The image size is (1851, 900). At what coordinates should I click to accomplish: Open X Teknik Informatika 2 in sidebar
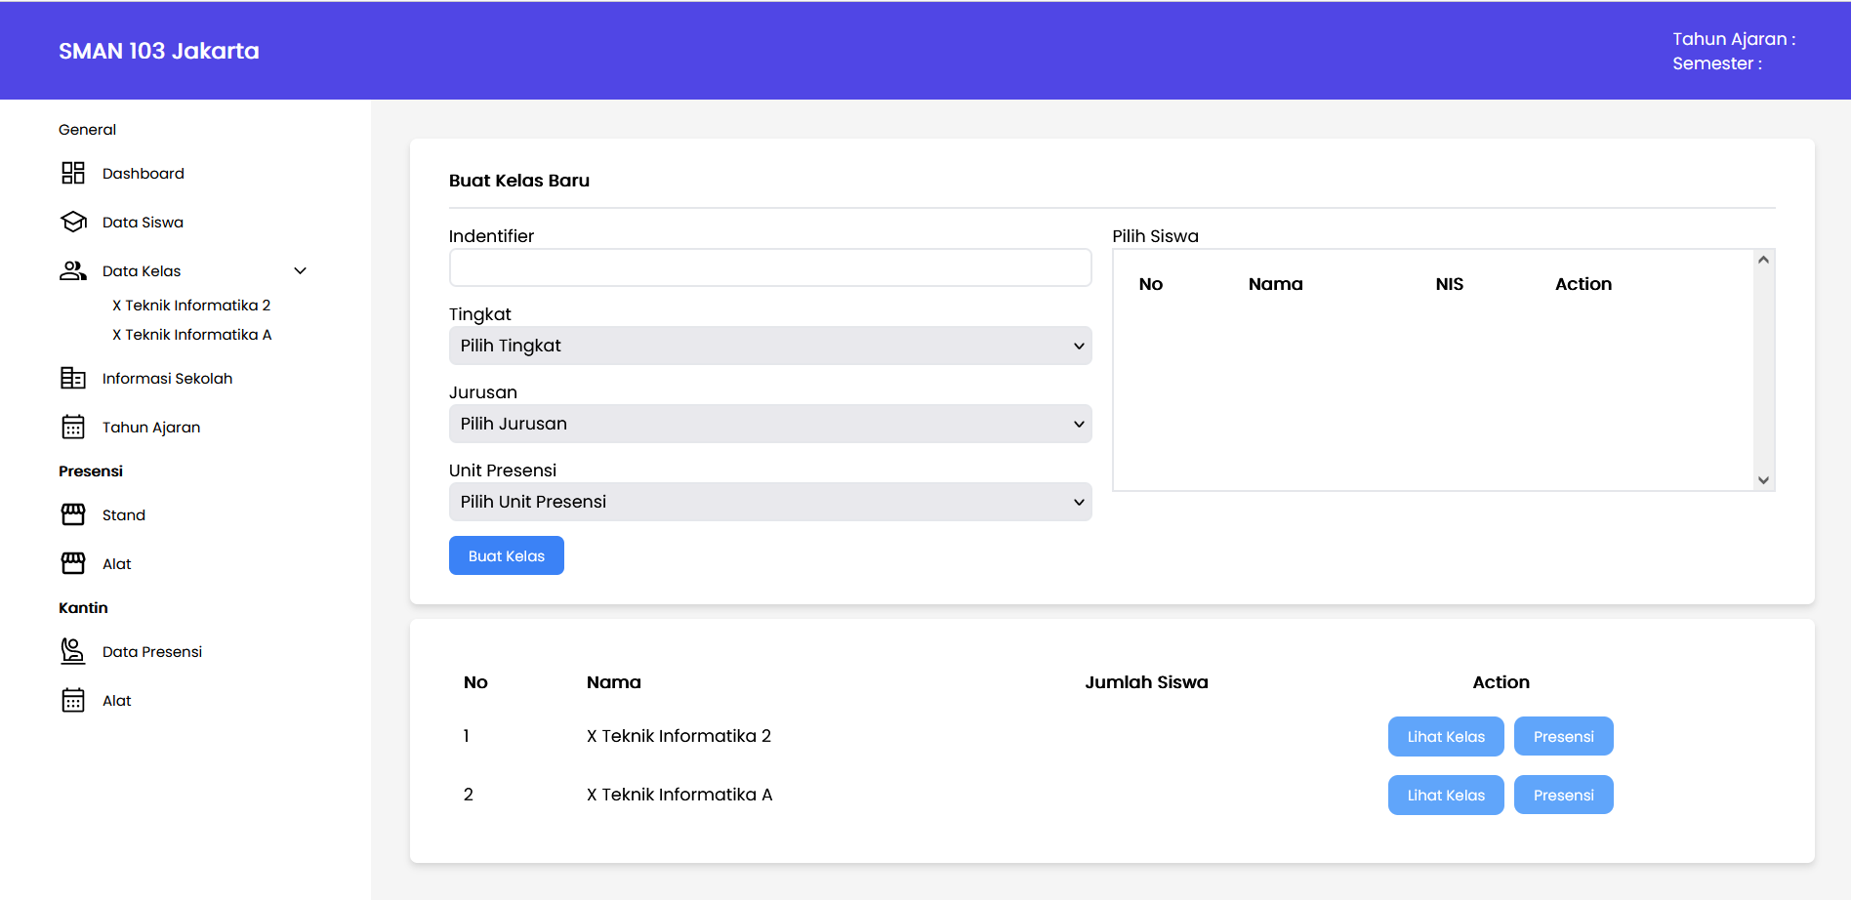tap(191, 305)
